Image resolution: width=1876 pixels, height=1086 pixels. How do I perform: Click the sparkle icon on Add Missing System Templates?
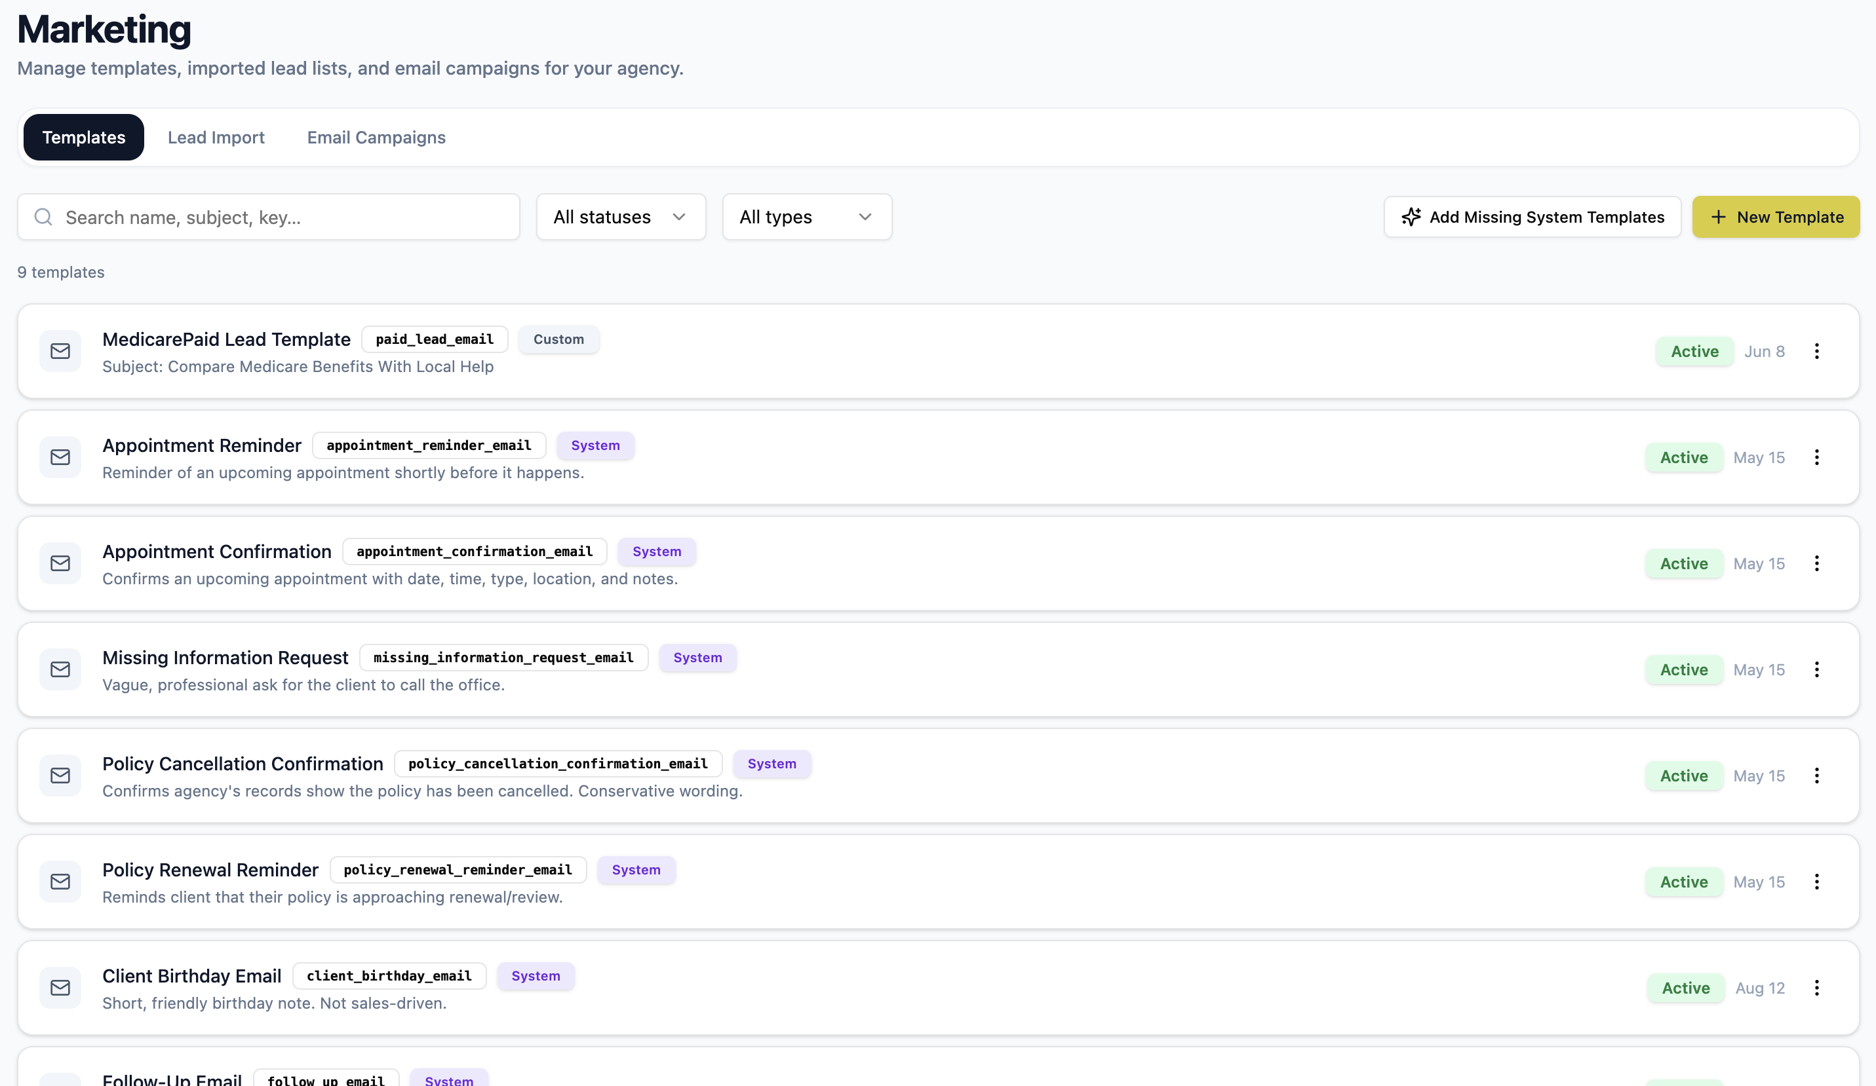pyautogui.click(x=1411, y=217)
